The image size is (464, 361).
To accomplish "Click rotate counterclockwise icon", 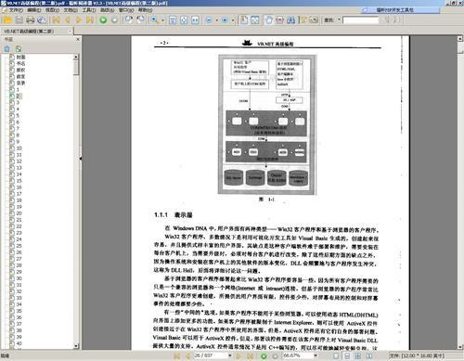I will [129, 20].
